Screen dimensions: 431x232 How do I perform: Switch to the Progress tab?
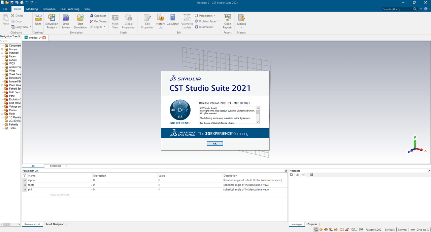[312, 224]
